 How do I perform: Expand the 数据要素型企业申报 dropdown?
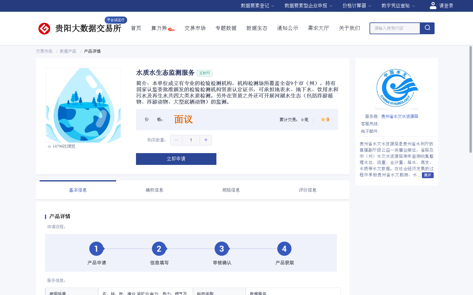(x=308, y=6)
